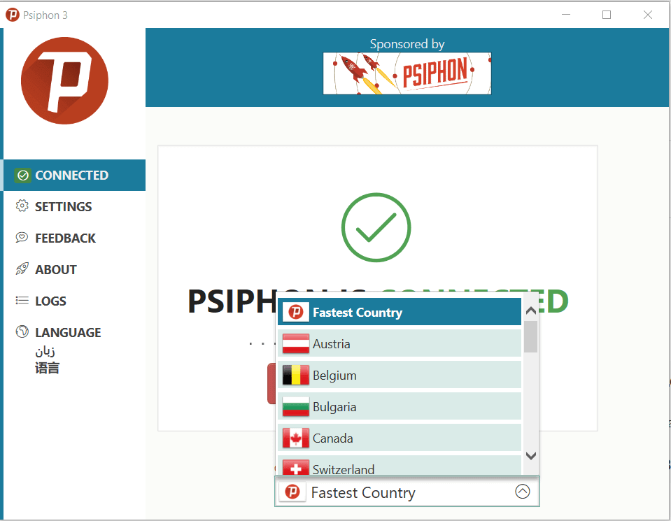This screenshot has height=521, width=671.
Task: Open the Feedback tab
Action: [74, 238]
